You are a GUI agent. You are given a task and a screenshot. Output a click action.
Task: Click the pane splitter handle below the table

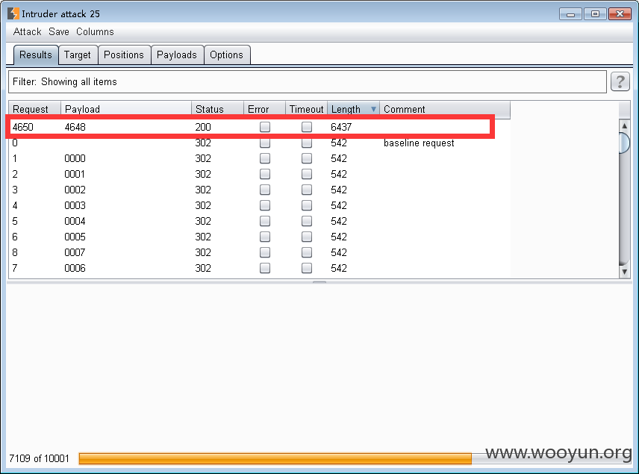(319, 282)
